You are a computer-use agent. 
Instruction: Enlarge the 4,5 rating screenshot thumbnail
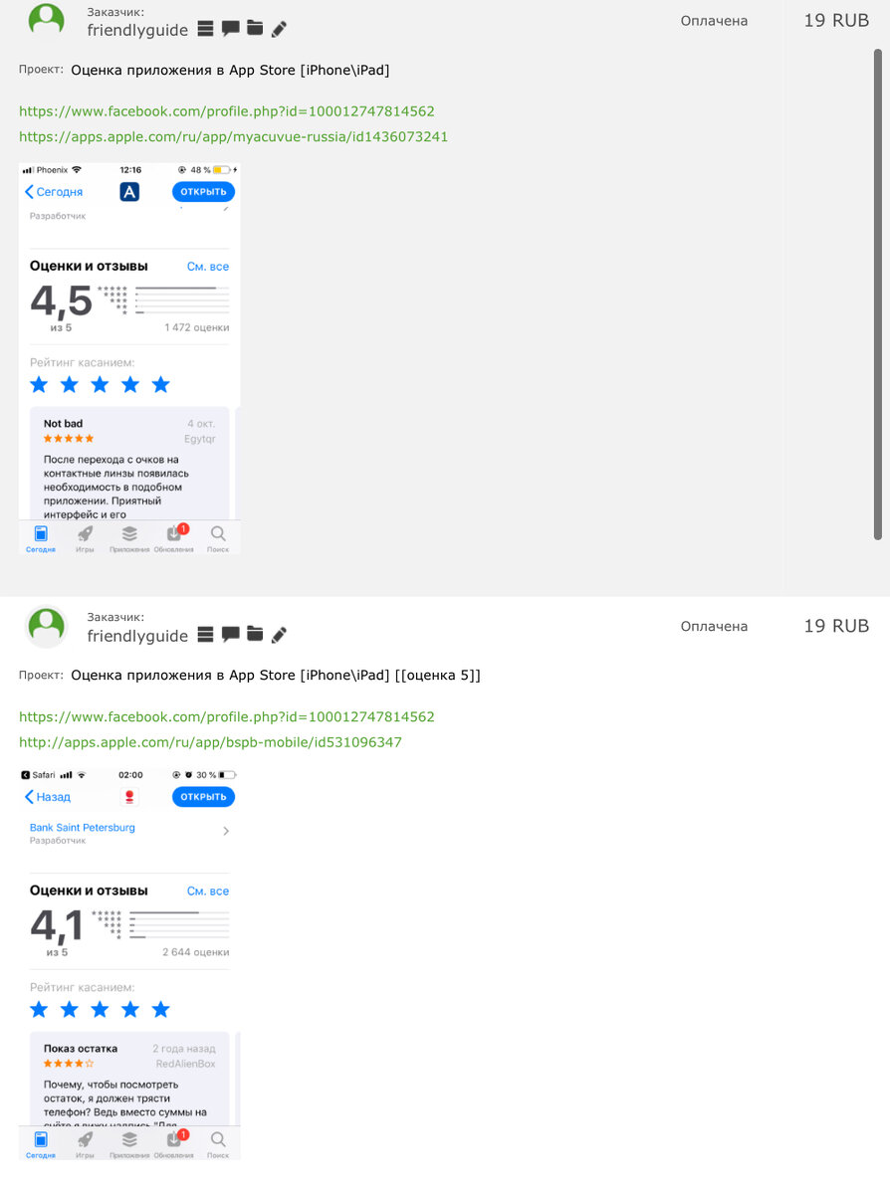tap(129, 358)
